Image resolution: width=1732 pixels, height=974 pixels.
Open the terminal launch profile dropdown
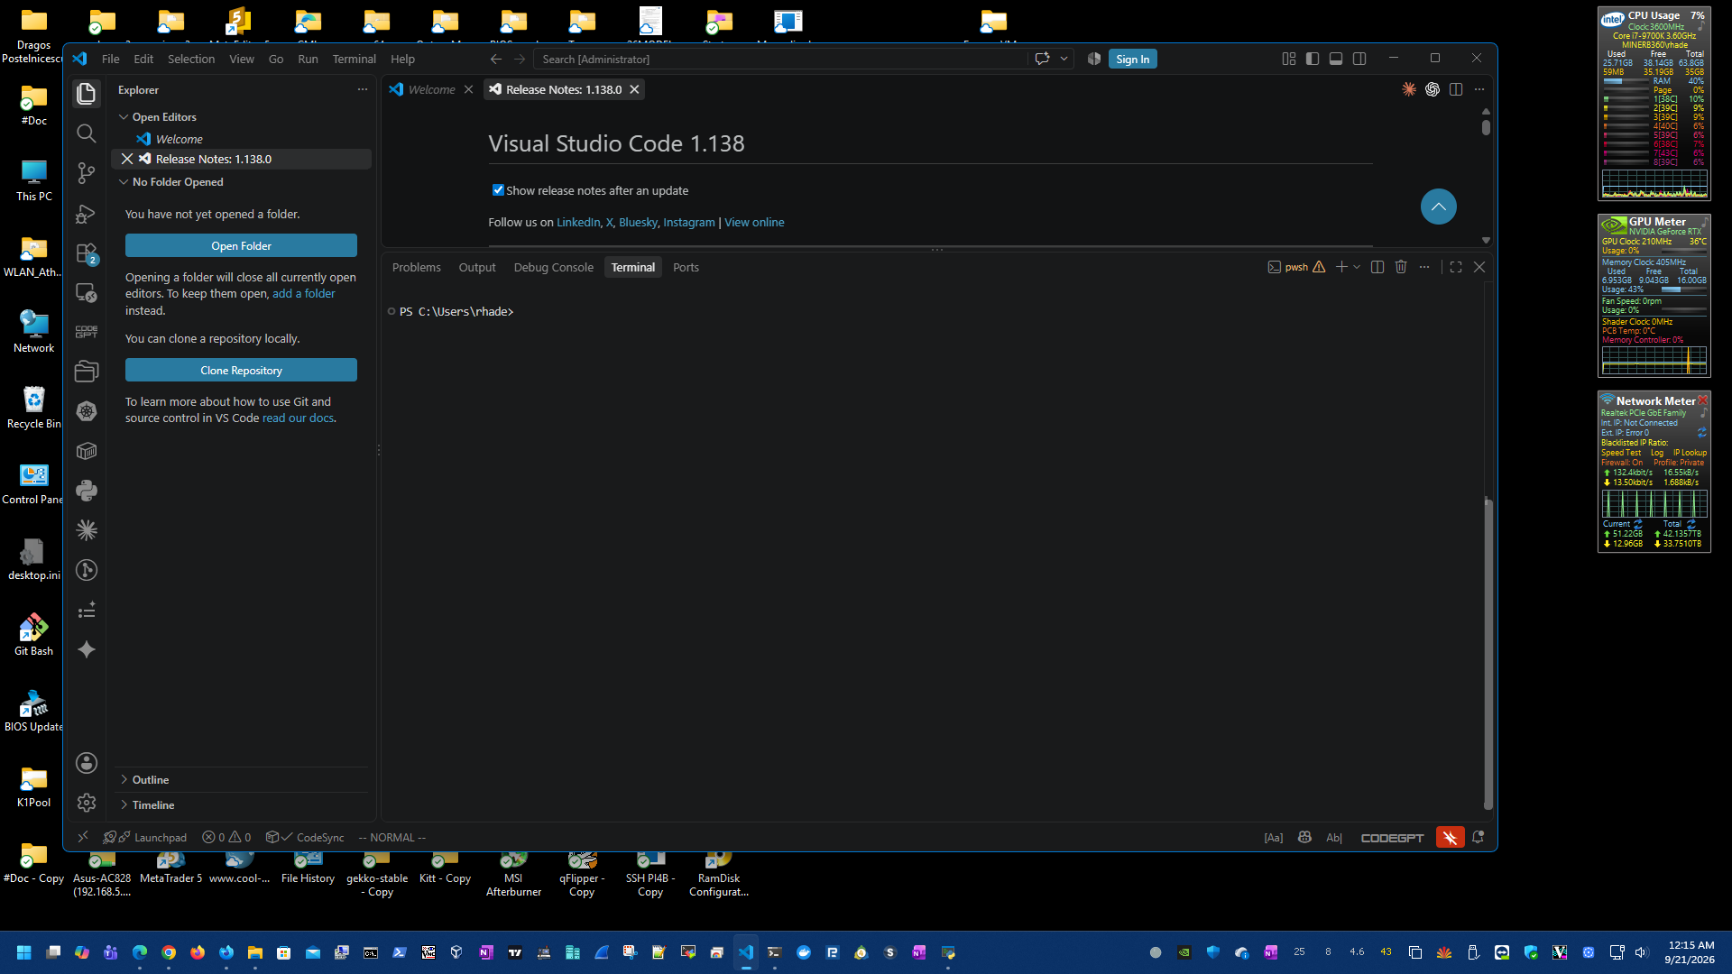click(1356, 267)
